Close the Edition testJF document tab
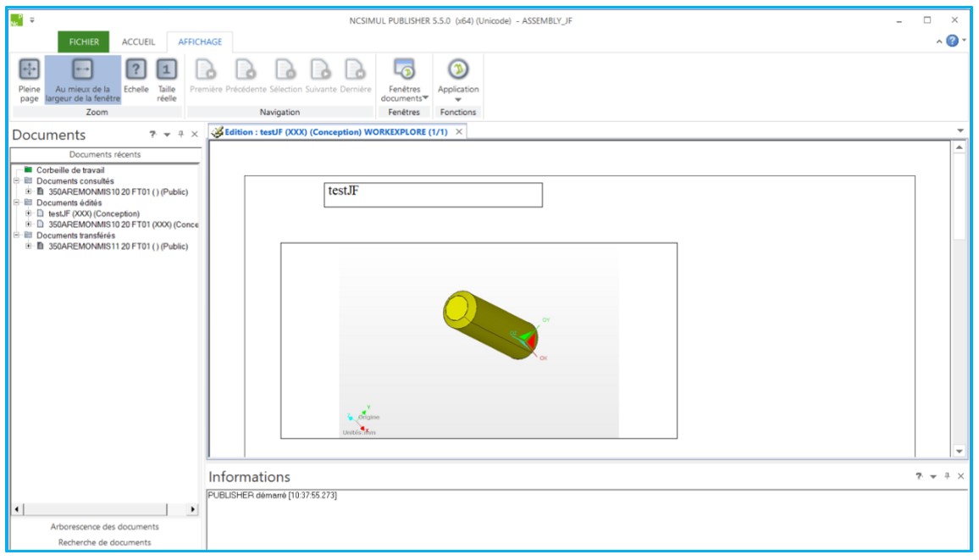979x560 pixels. [459, 131]
